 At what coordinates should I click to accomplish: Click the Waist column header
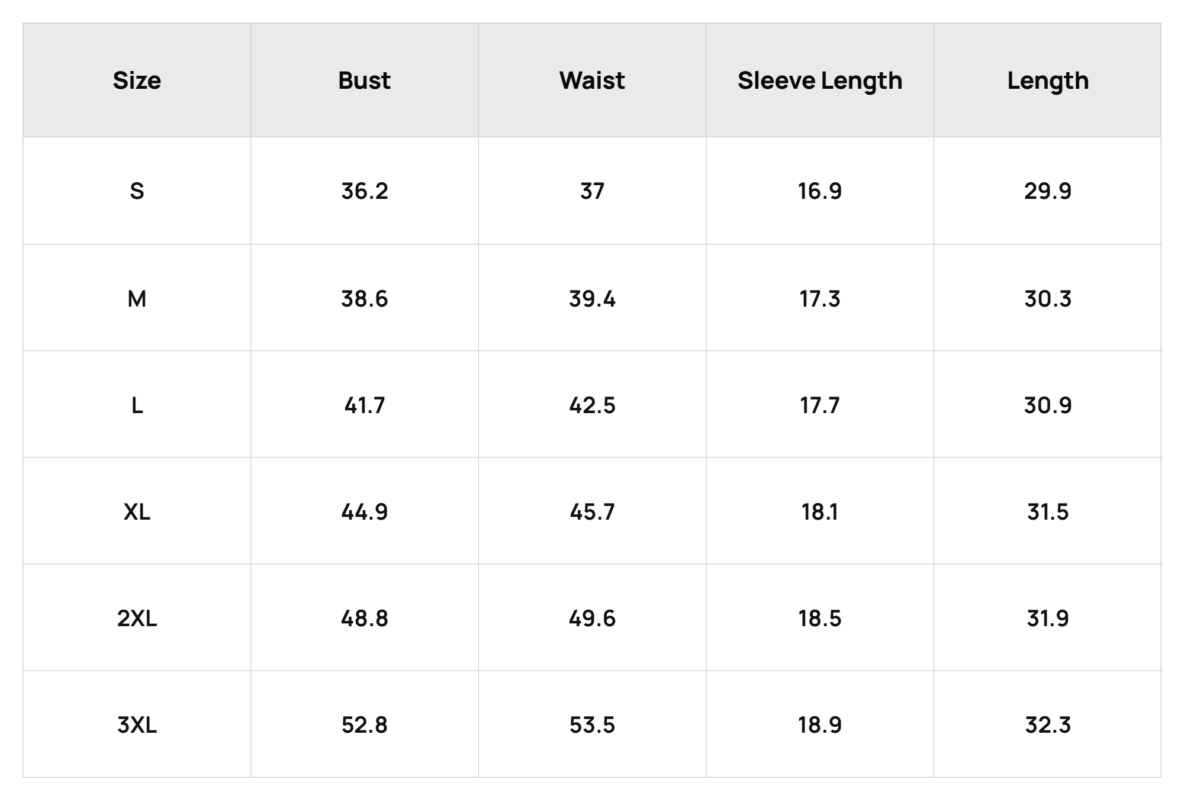[x=592, y=80]
